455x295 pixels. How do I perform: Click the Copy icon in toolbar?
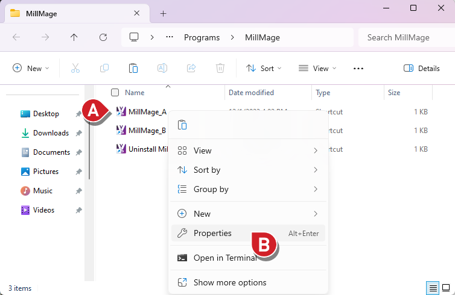point(104,68)
